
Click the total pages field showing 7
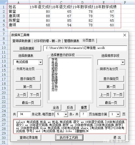[x=83, y=114]
